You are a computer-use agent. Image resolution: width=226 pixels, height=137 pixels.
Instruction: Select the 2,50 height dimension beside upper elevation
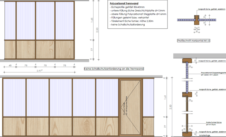point(97,30)
